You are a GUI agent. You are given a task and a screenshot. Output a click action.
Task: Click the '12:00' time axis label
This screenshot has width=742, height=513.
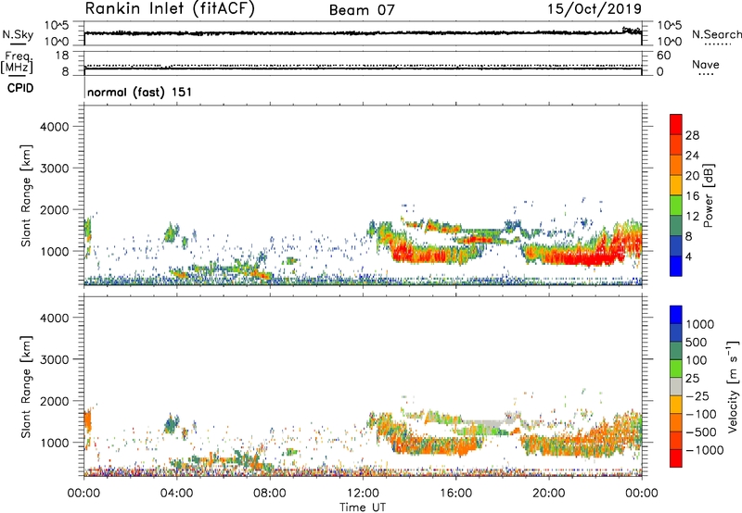click(x=363, y=494)
